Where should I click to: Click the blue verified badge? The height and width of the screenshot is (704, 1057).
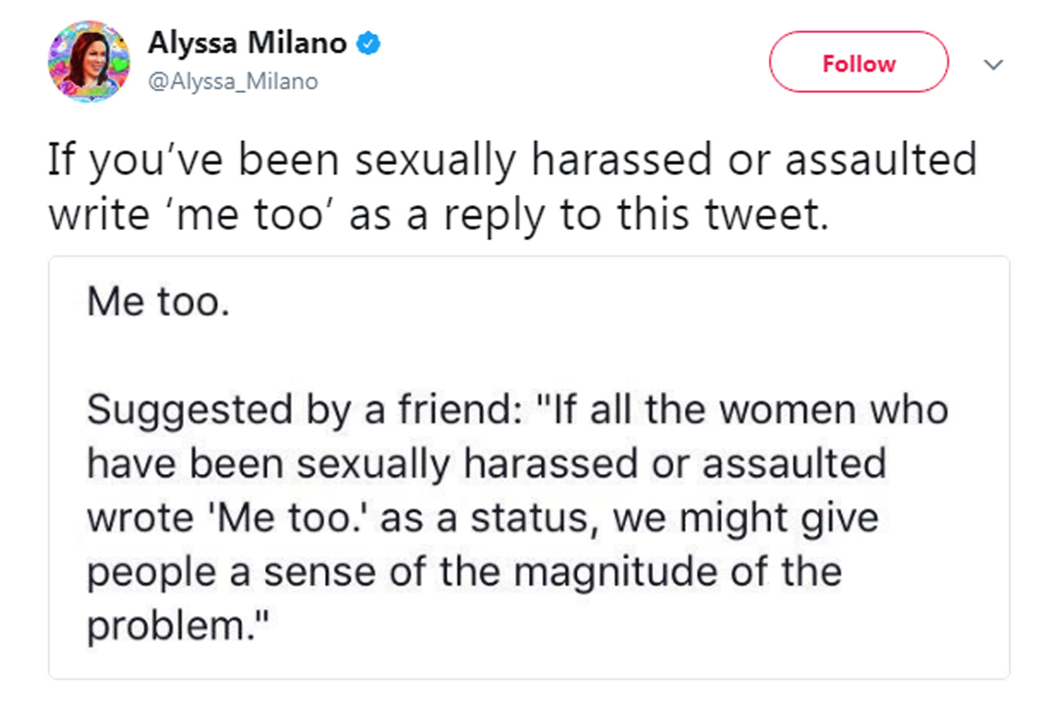pyautogui.click(x=368, y=44)
